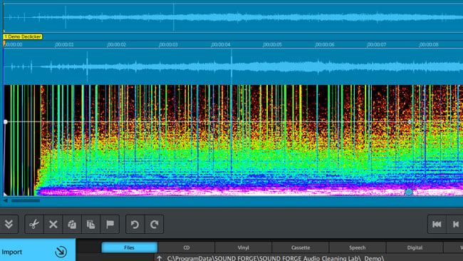Click the horizontal scrollbar thumb below spectrogram
The height and width of the screenshot is (261, 463).
tap(26, 200)
